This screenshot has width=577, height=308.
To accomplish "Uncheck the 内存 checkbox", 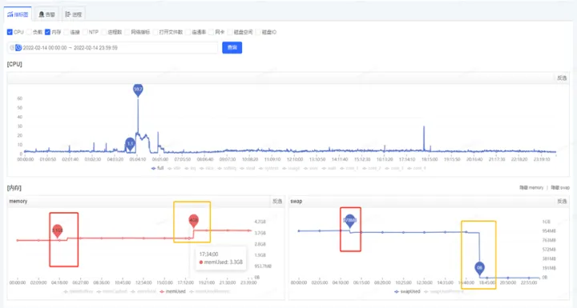I will click(47, 32).
